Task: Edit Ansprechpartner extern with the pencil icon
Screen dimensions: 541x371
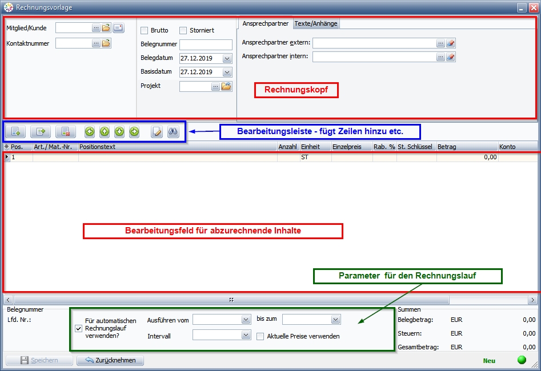Action: (x=451, y=43)
